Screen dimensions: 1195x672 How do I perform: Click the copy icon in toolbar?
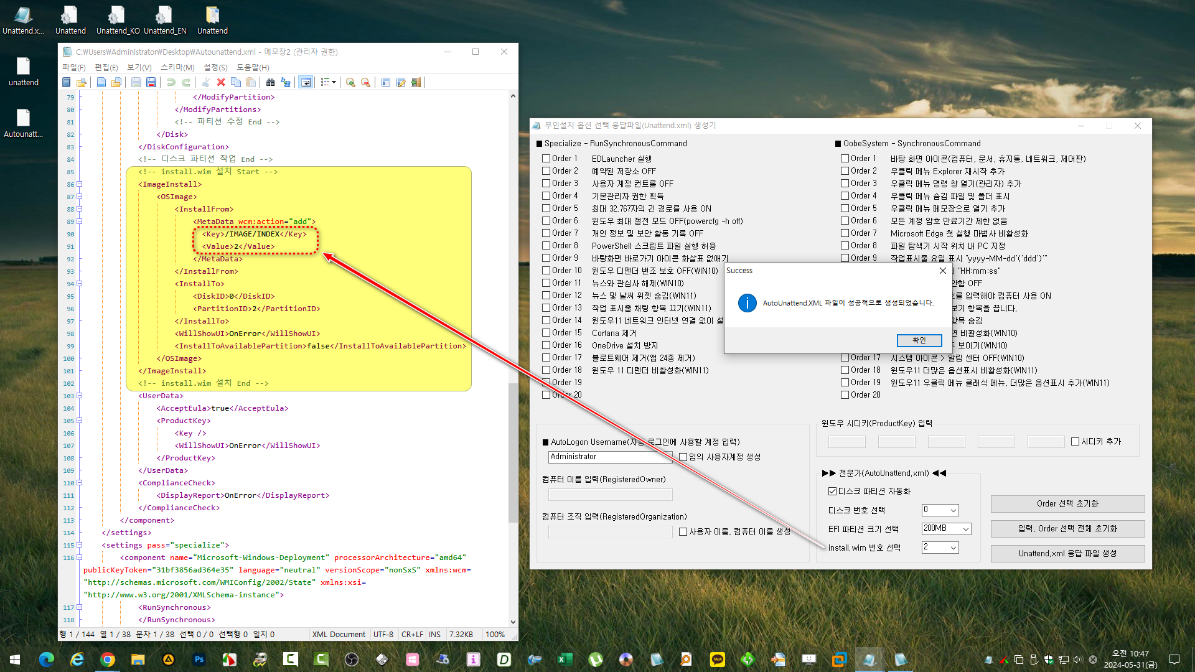tap(236, 82)
